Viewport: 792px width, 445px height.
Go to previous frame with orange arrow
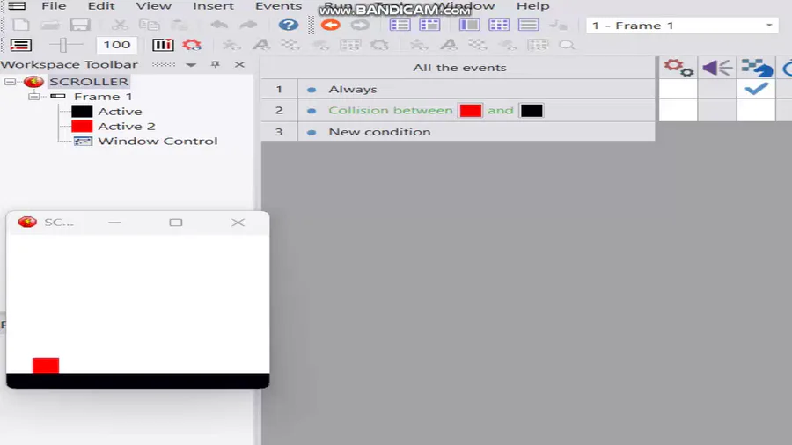click(330, 25)
